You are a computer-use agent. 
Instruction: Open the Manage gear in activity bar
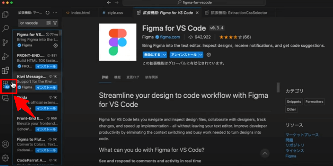pyautogui.click(x=5, y=158)
